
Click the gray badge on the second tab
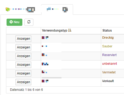(65, 9)
